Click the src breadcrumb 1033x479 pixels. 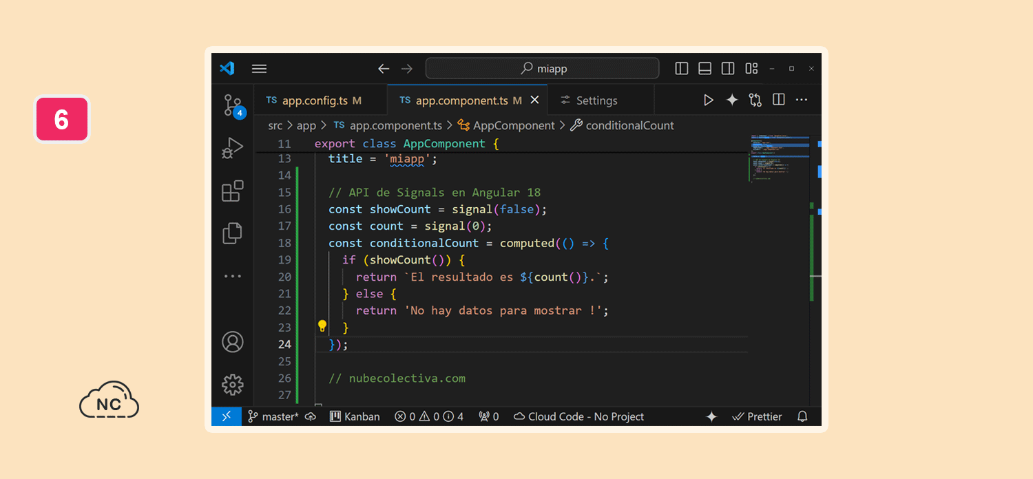pyautogui.click(x=275, y=125)
